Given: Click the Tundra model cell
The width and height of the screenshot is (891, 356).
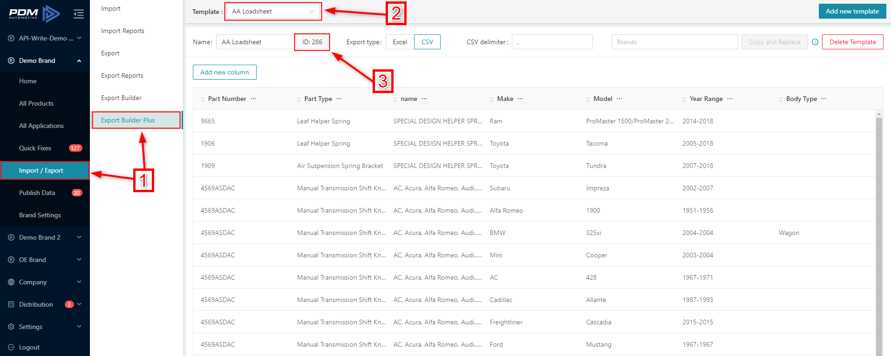Looking at the screenshot, I should click(x=596, y=166).
